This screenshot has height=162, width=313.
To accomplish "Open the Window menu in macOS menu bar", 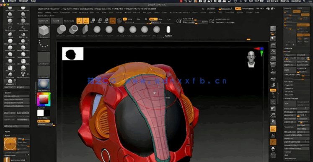I will 23,1.
